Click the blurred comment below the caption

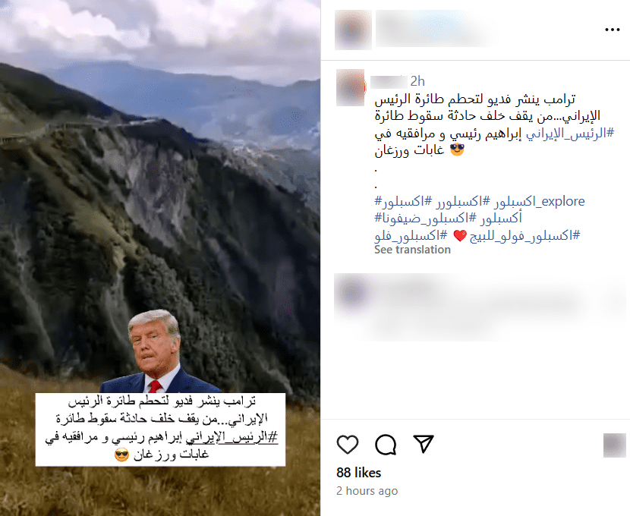click(479, 307)
